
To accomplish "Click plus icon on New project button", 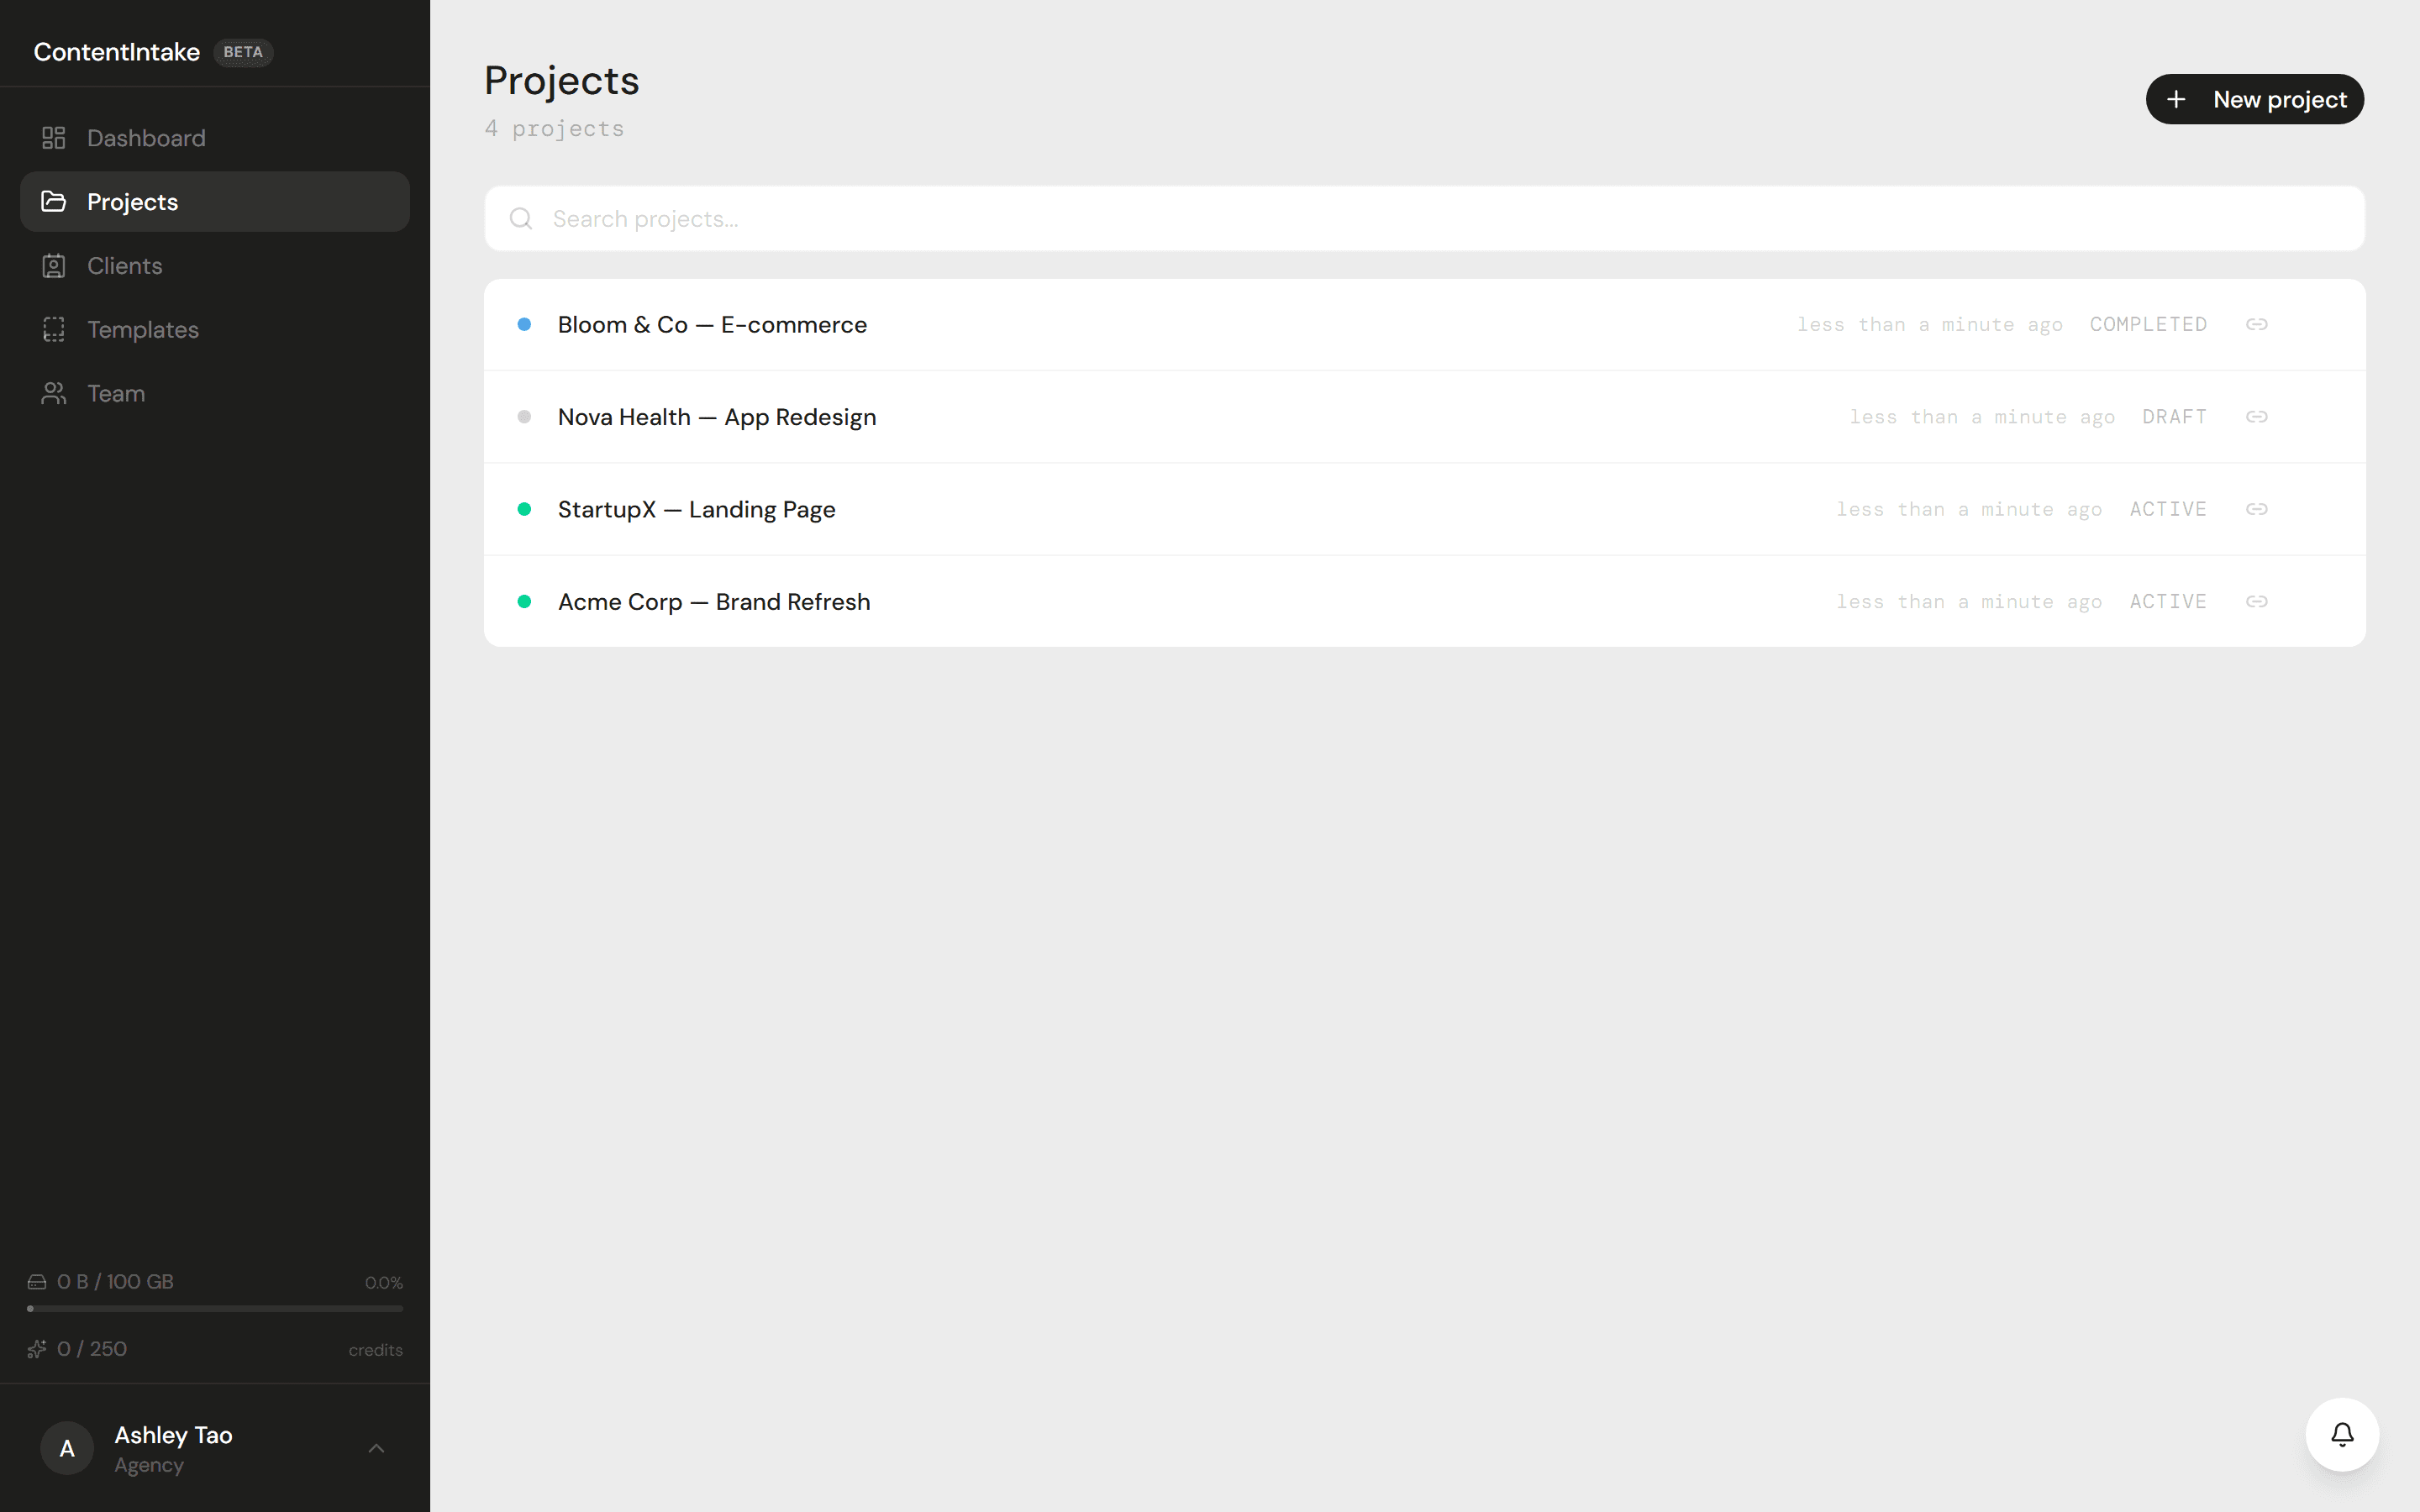I will point(2176,100).
